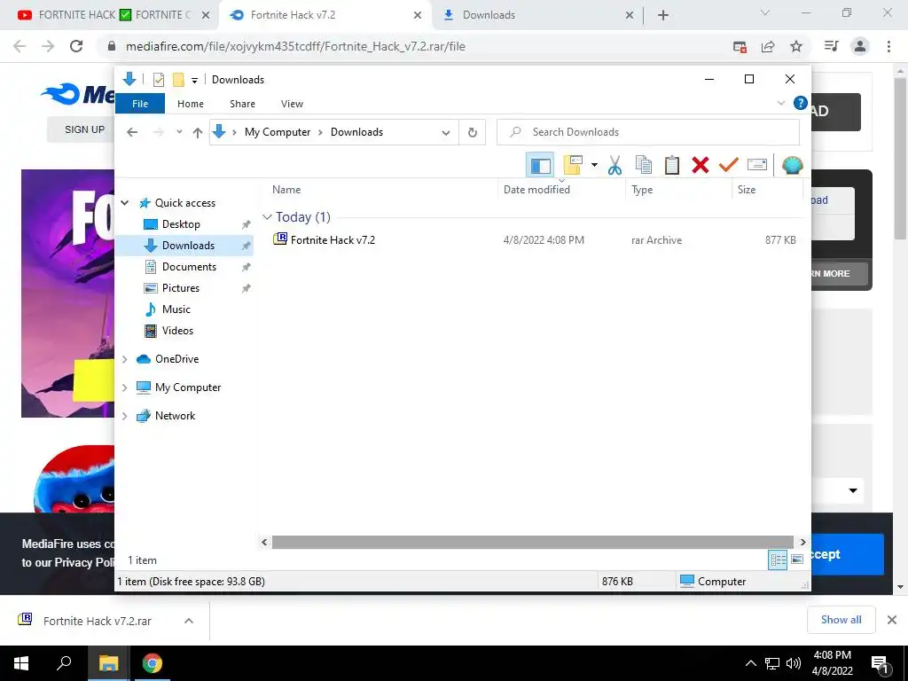Click the preview pane toolbar icon

[x=540, y=166]
